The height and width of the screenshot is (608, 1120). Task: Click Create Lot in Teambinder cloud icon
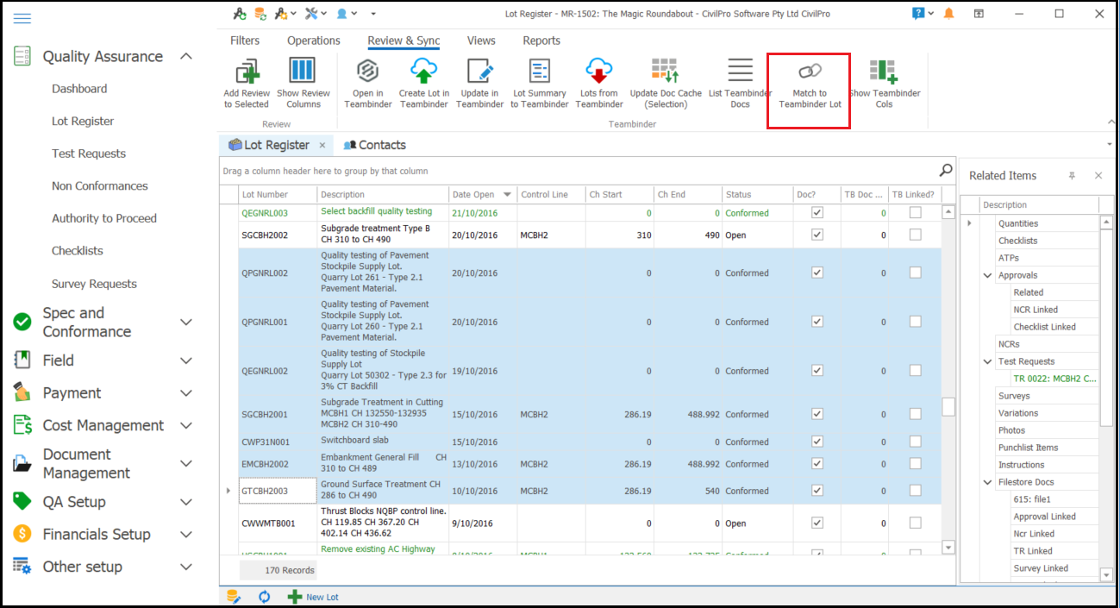[x=423, y=70]
